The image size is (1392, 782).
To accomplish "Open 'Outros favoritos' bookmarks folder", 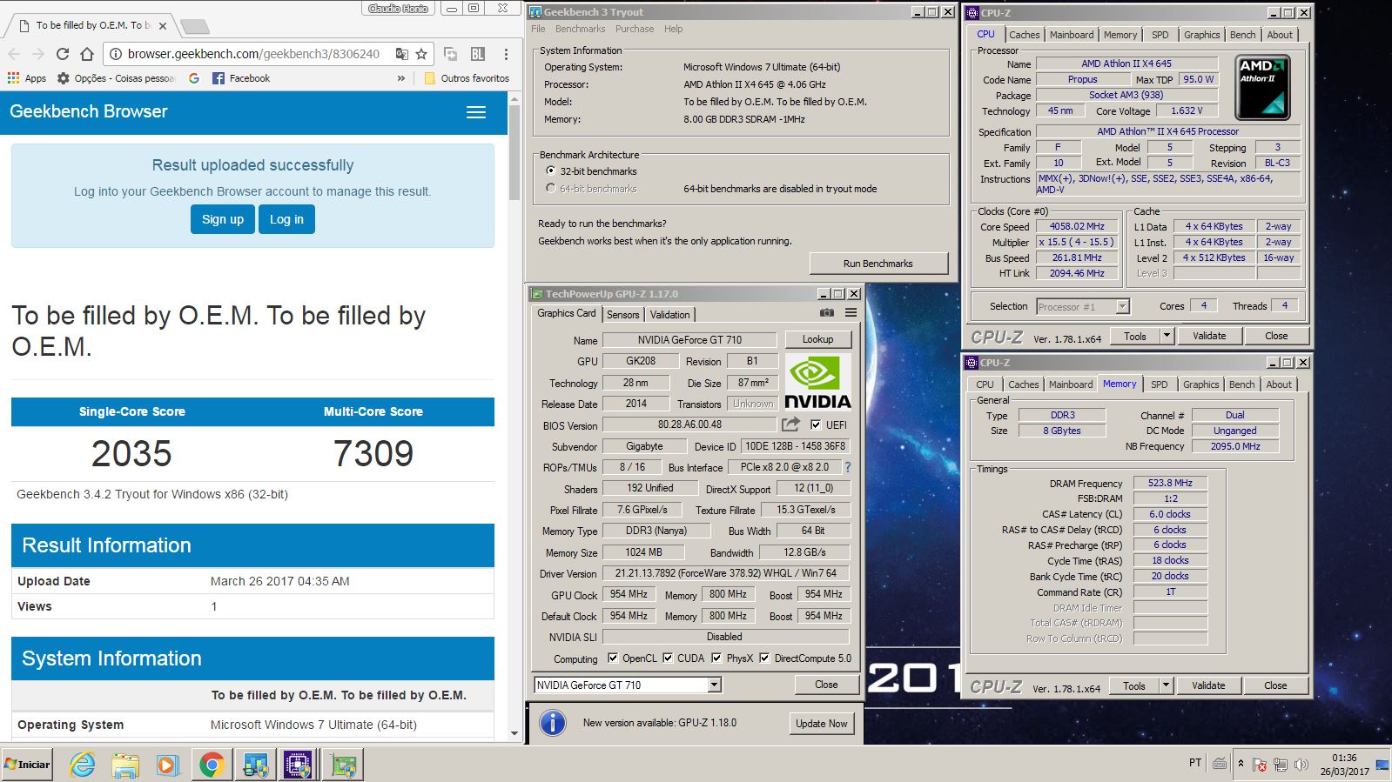I will [467, 78].
